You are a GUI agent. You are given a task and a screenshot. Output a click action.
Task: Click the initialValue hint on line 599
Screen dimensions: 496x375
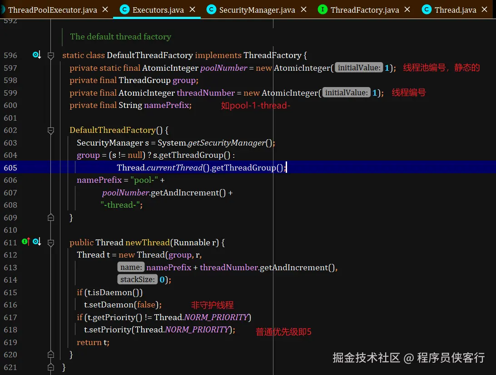coord(347,93)
